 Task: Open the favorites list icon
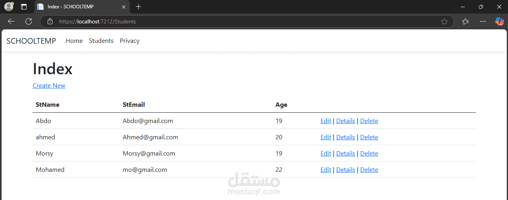[466, 21]
